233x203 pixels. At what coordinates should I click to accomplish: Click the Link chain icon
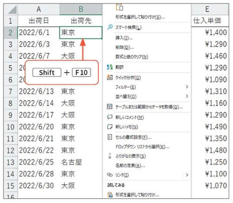coord(110,175)
